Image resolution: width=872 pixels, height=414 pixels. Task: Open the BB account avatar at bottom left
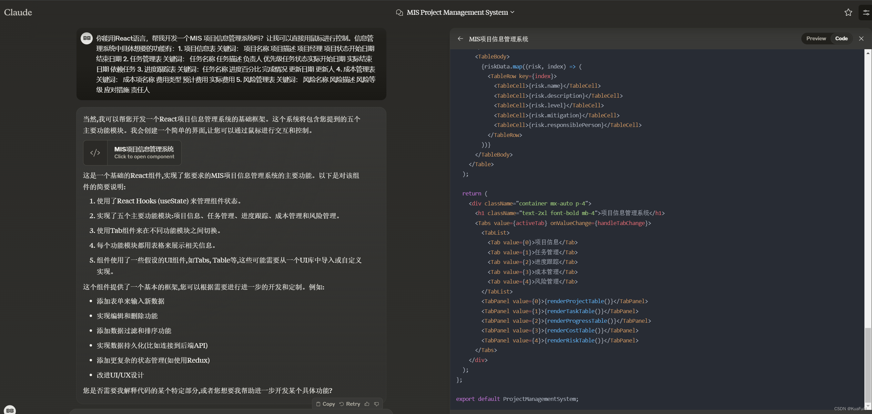coord(10,410)
